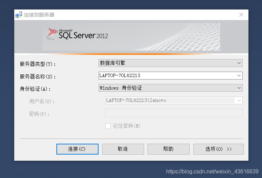Click the 记住密码(M) label text

pyautogui.click(x=127, y=126)
